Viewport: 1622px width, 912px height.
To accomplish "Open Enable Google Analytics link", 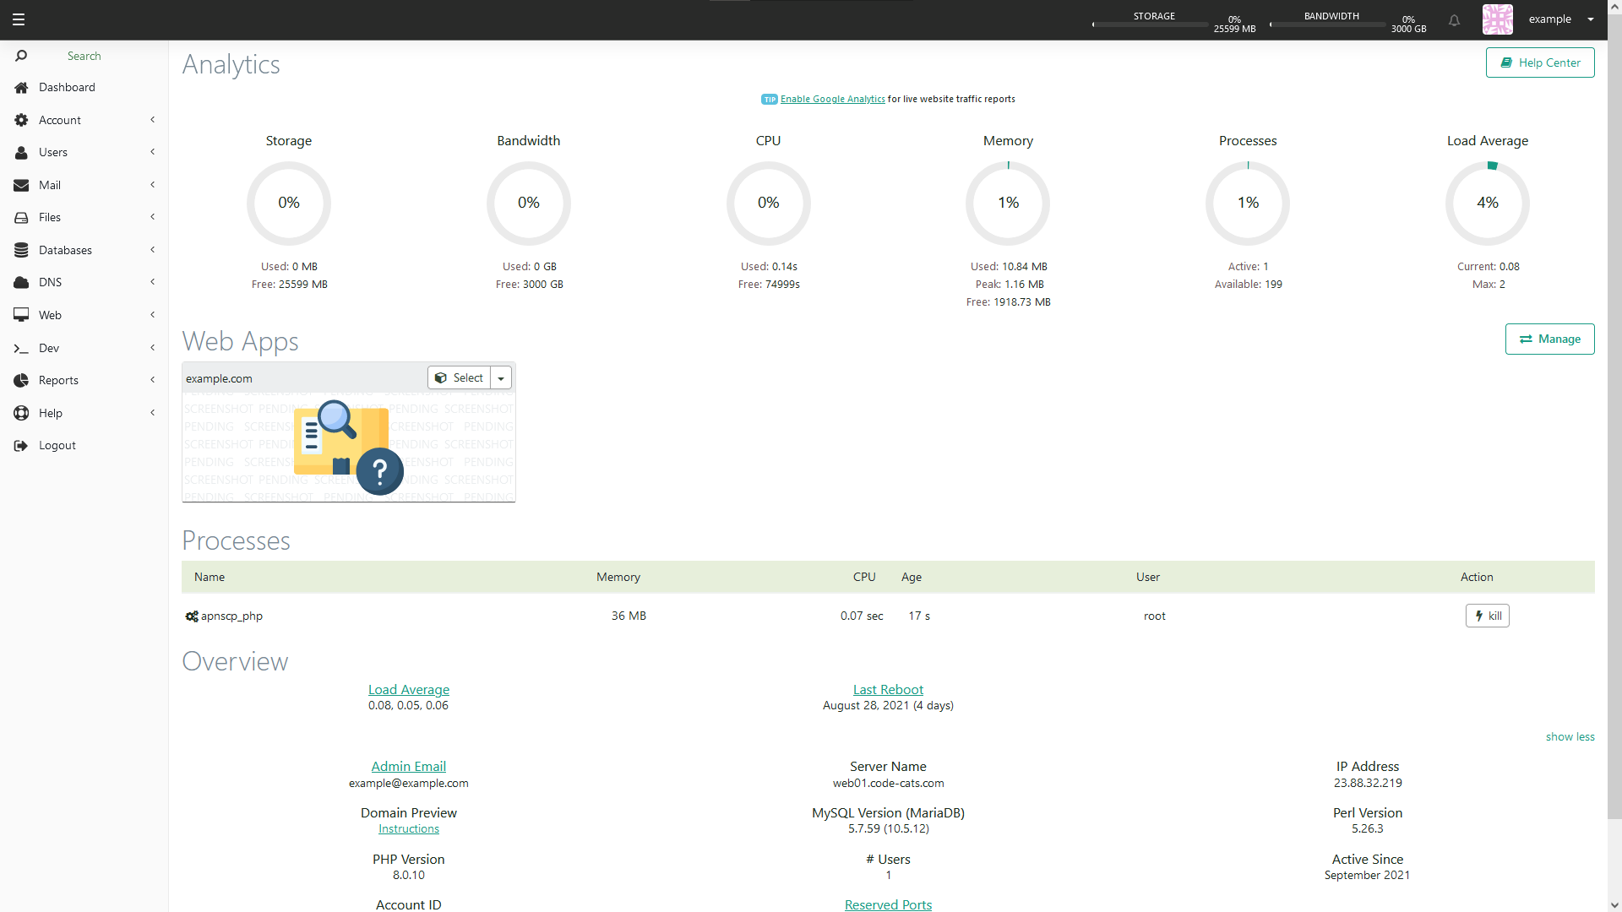I will click(x=832, y=99).
